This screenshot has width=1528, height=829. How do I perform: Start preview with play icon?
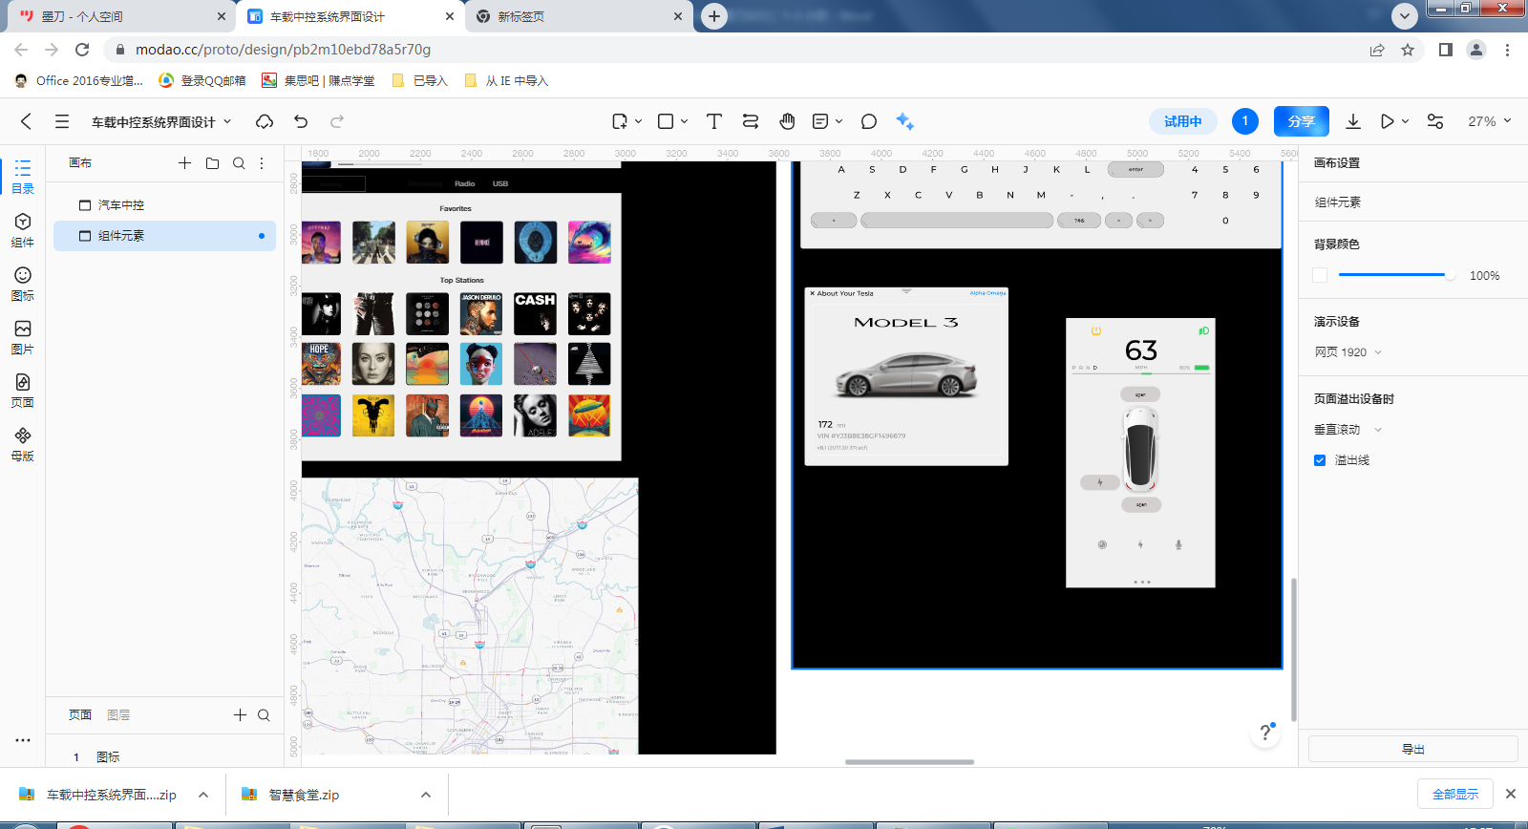(1387, 121)
